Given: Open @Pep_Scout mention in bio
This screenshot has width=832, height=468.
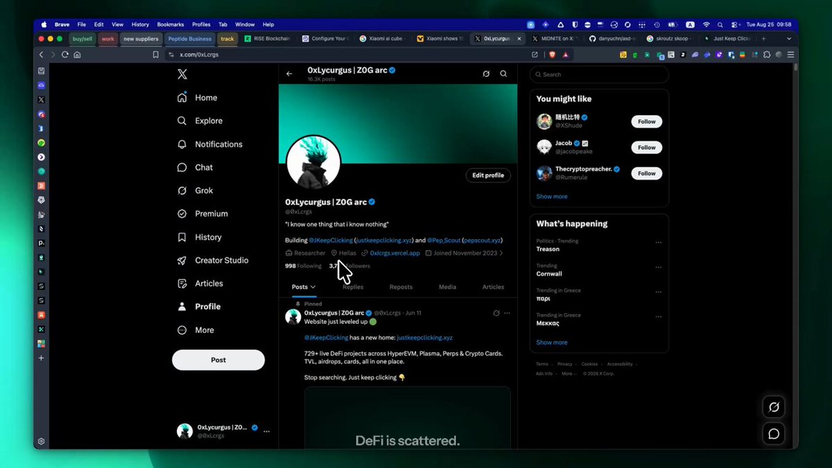Looking at the screenshot, I should point(444,240).
